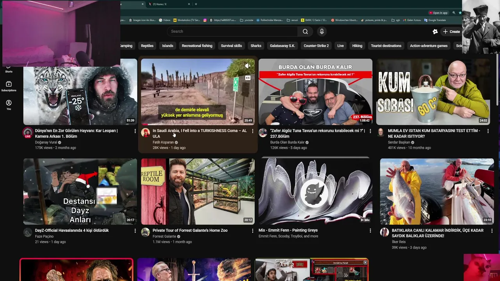The width and height of the screenshot is (500, 281).
Task: Open options menu for Forrest Galante's Home Zoo
Action: 252,231
